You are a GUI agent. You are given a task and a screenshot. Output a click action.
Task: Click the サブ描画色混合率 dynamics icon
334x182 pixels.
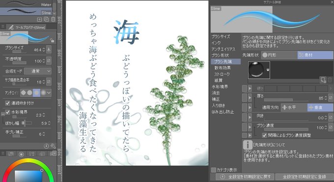point(49,81)
